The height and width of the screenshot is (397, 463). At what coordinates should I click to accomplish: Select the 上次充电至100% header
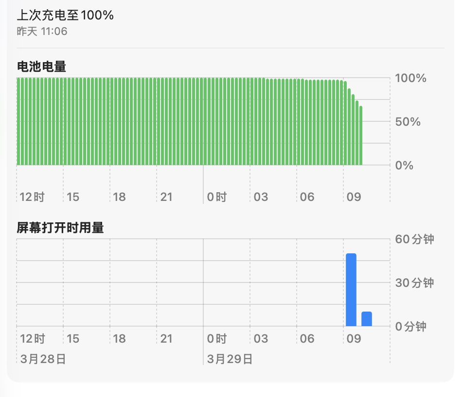point(65,15)
